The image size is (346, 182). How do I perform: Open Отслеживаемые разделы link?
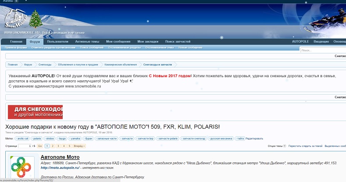(124, 47)
